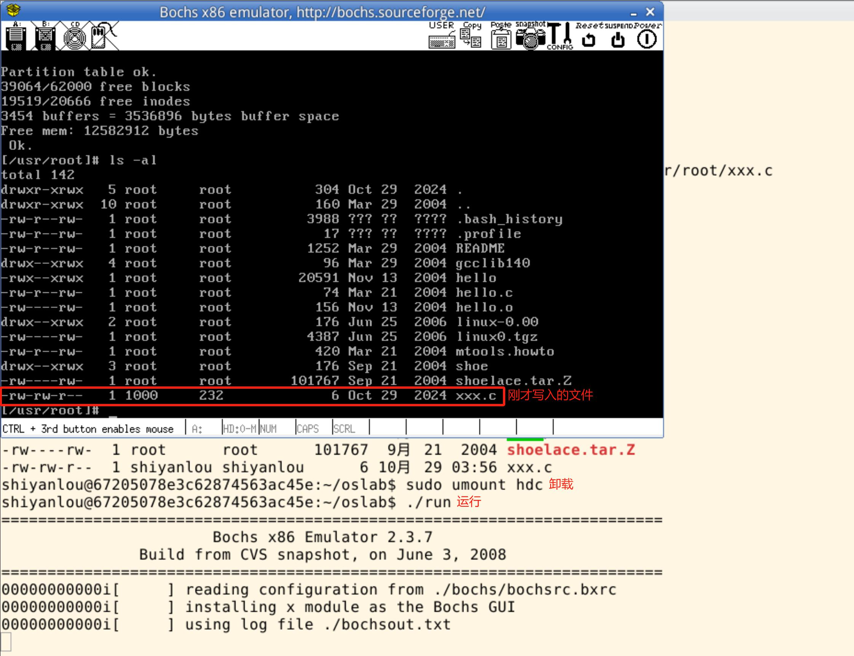The height and width of the screenshot is (656, 854).
Task: Click the mtools.howto file name
Action: pos(505,351)
